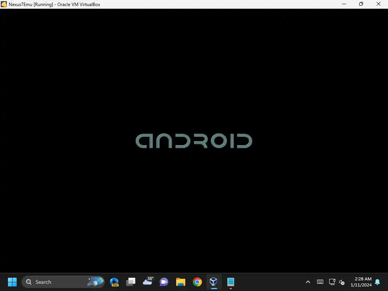Click the taskbar Search box
The image size is (388, 291).
tap(63, 282)
